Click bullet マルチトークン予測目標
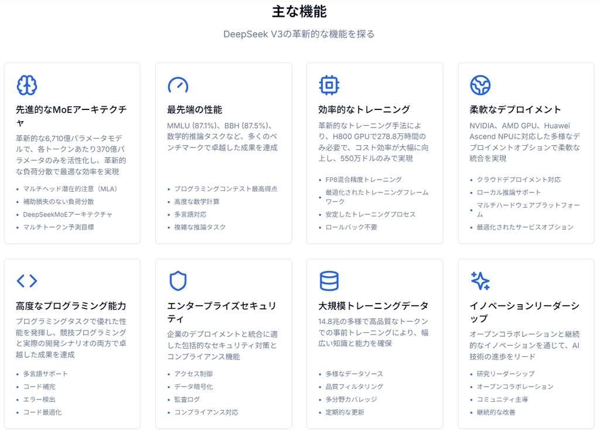This screenshot has height=434, width=600. (59, 227)
